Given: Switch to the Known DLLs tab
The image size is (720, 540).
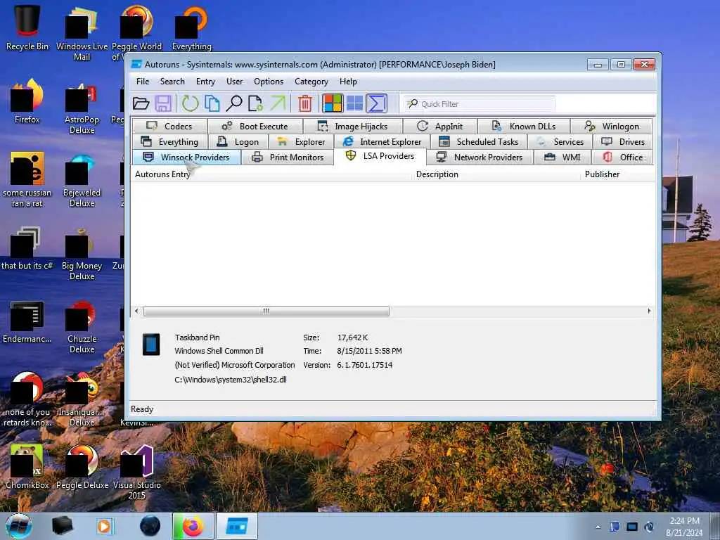Looking at the screenshot, I should tap(523, 127).
